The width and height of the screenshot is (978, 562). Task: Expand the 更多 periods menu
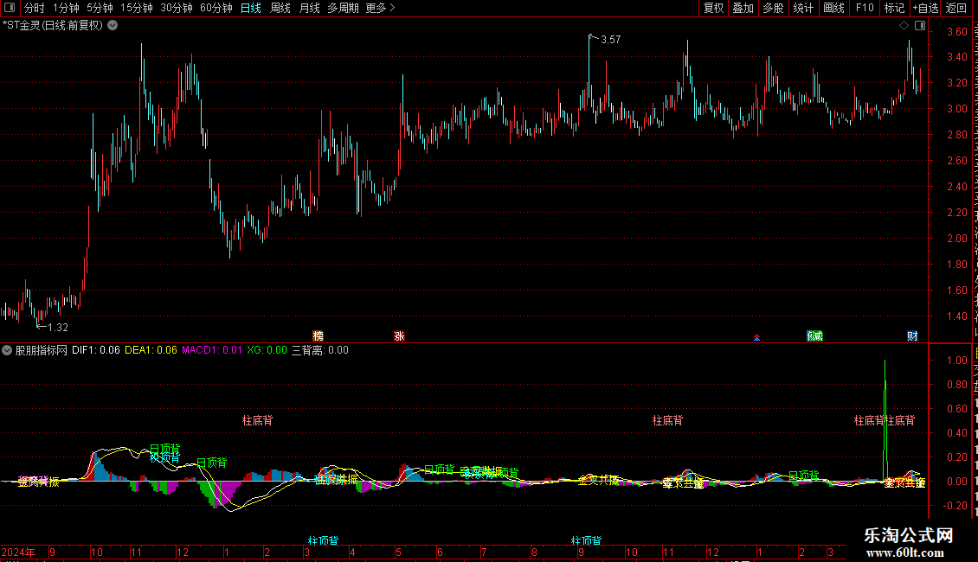380,8
